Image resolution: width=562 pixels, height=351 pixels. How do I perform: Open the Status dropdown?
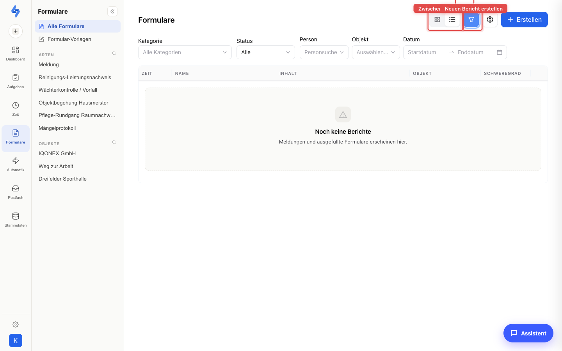[x=266, y=52]
